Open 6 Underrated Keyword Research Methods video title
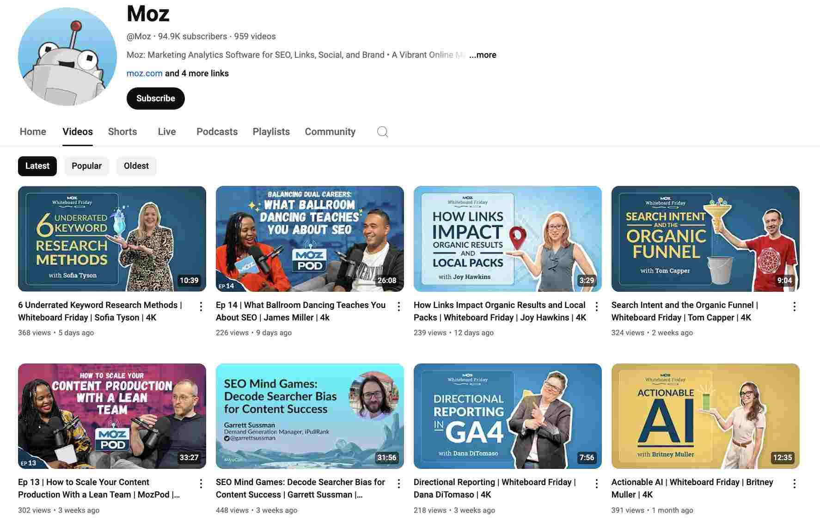820x529 pixels. click(x=100, y=311)
